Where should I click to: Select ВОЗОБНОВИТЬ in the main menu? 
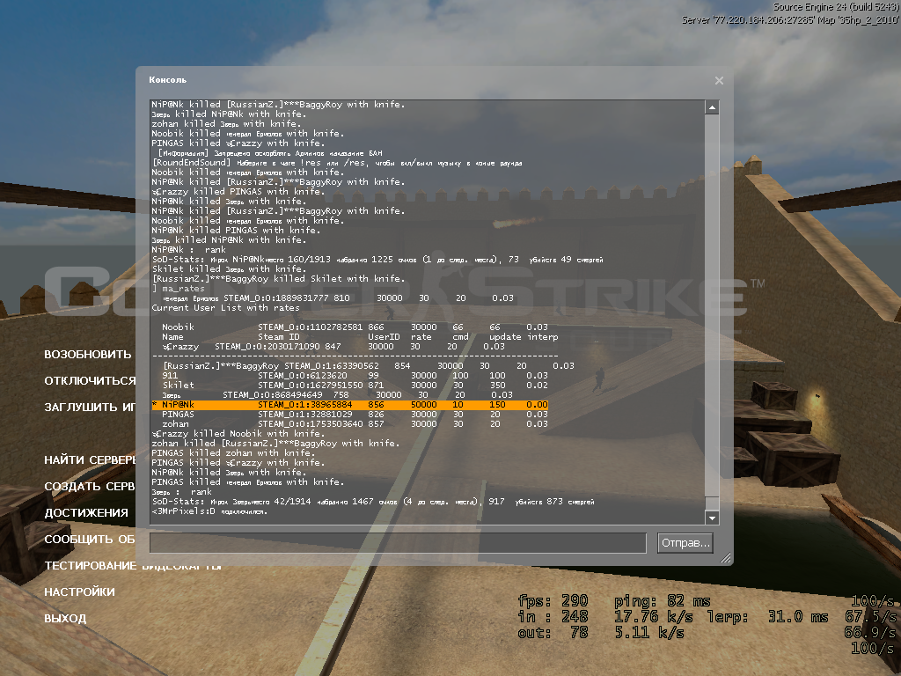(x=88, y=355)
